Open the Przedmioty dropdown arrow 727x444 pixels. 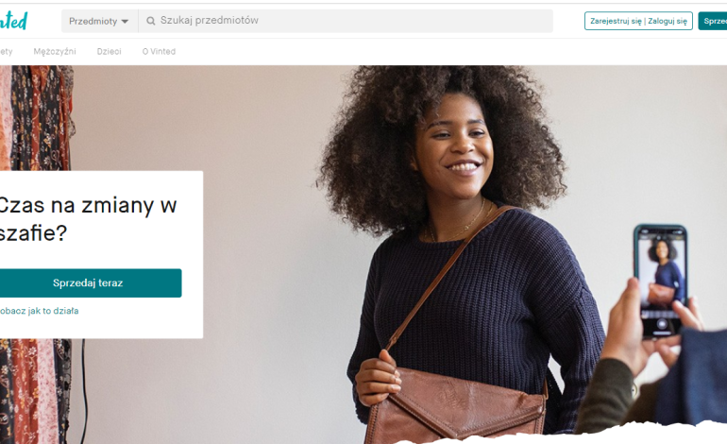[x=125, y=22]
